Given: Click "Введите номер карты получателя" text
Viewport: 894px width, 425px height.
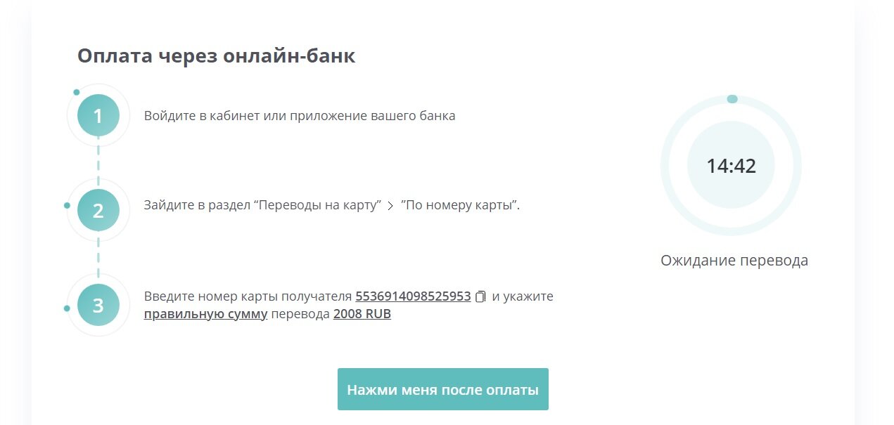Looking at the screenshot, I should (x=248, y=296).
